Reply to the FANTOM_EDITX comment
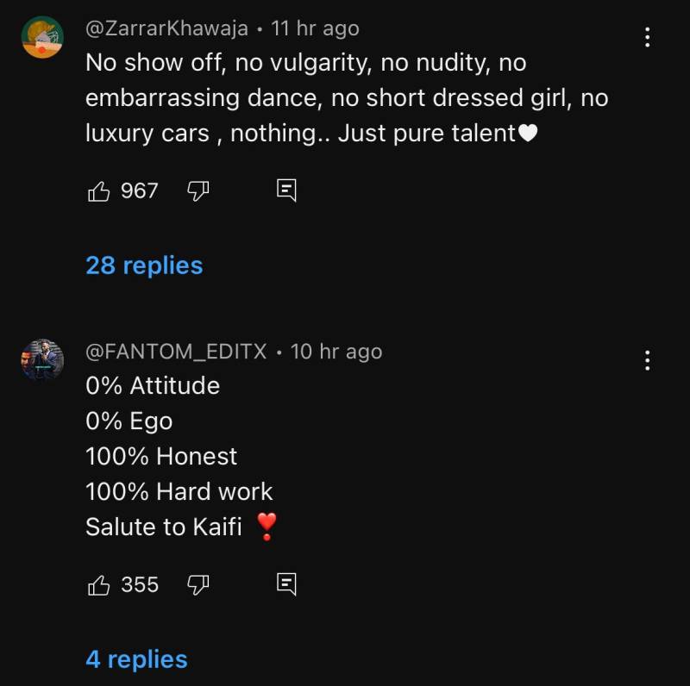The height and width of the screenshot is (686, 690). pyautogui.click(x=286, y=585)
